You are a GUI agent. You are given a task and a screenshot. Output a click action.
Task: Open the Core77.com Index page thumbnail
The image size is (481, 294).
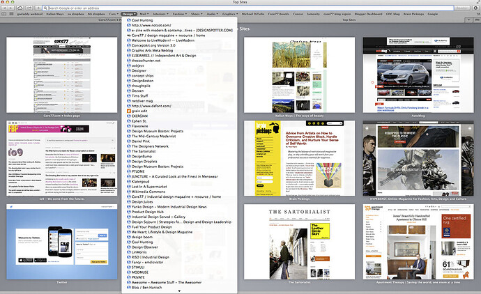[x=61, y=75]
